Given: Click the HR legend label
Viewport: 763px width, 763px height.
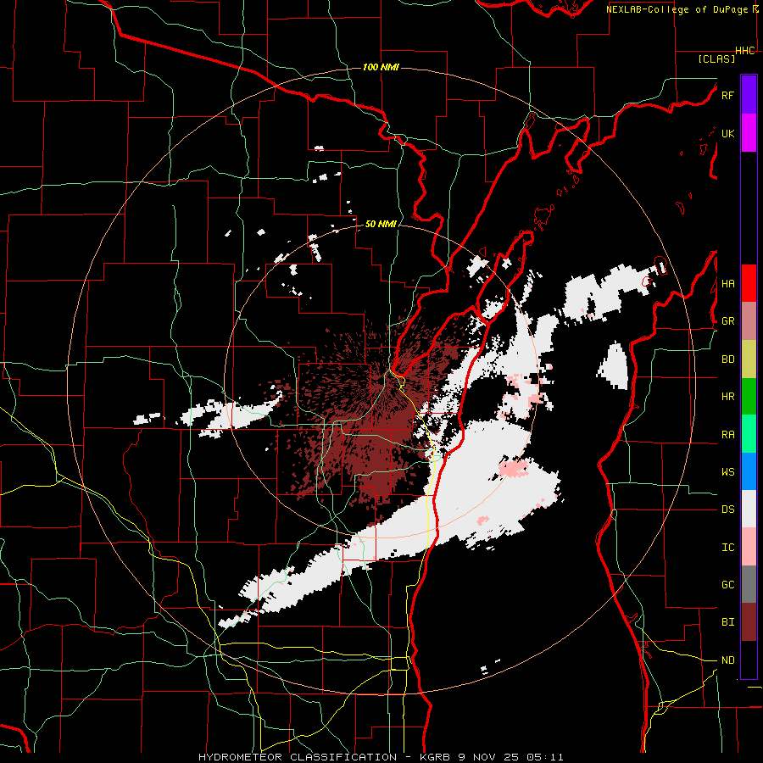Looking at the screenshot, I should pos(727,397).
